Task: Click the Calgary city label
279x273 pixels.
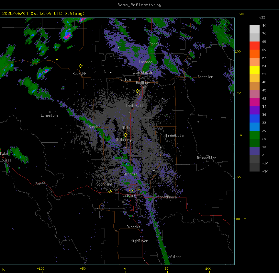Action: point(129,196)
